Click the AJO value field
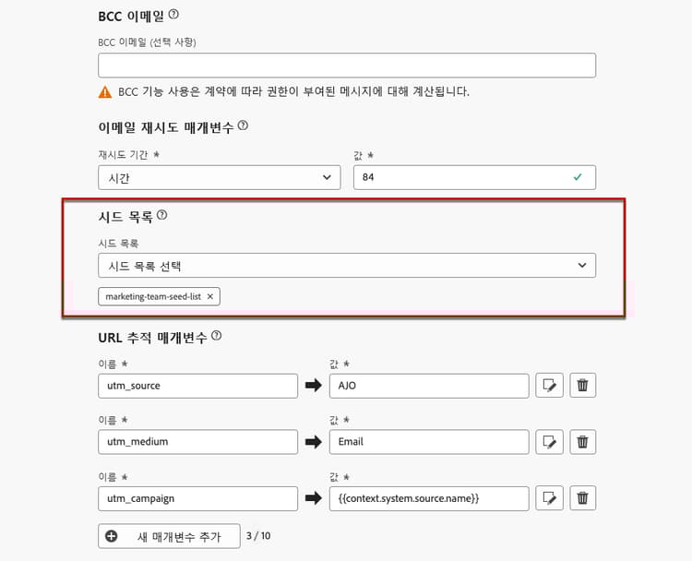This screenshot has height=561, width=692. (428, 386)
